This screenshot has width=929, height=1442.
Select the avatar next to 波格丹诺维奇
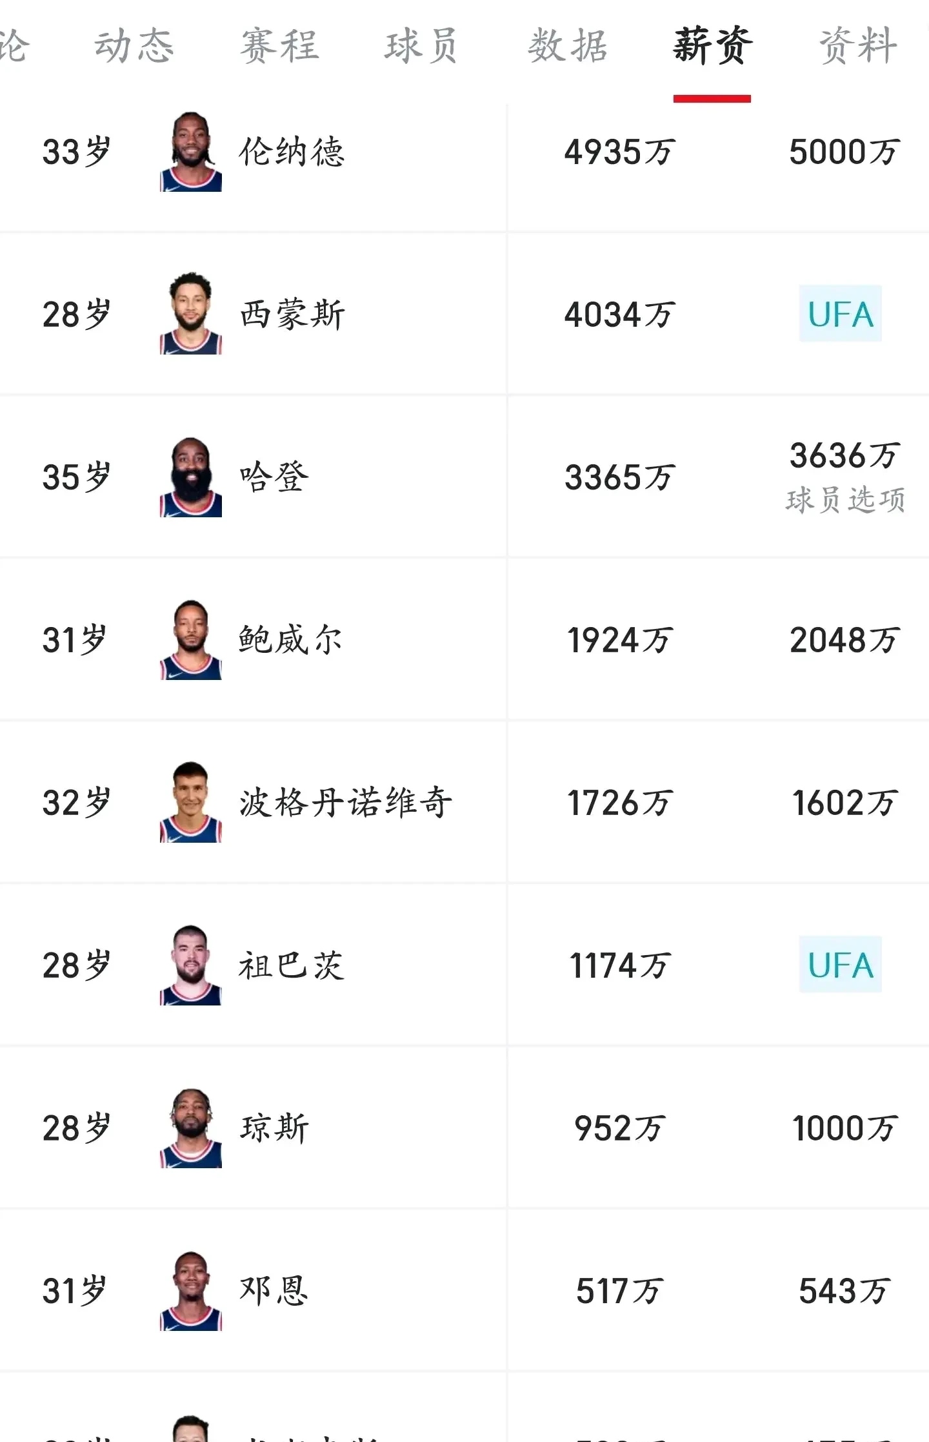tap(191, 803)
